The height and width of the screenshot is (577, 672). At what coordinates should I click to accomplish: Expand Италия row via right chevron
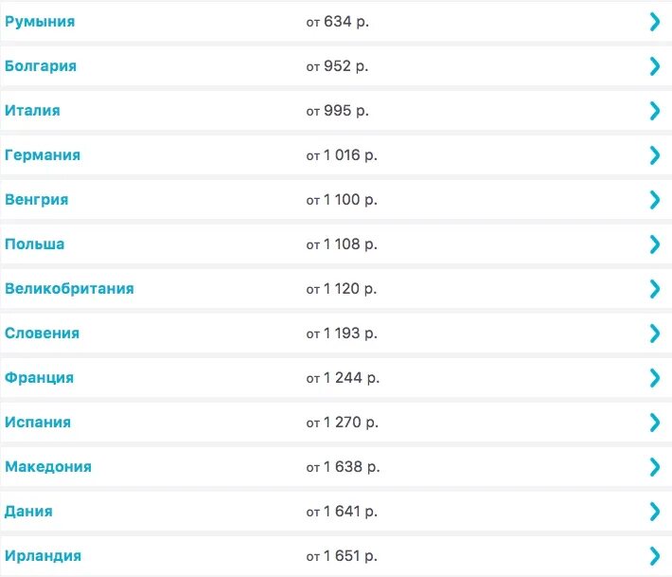[654, 111]
